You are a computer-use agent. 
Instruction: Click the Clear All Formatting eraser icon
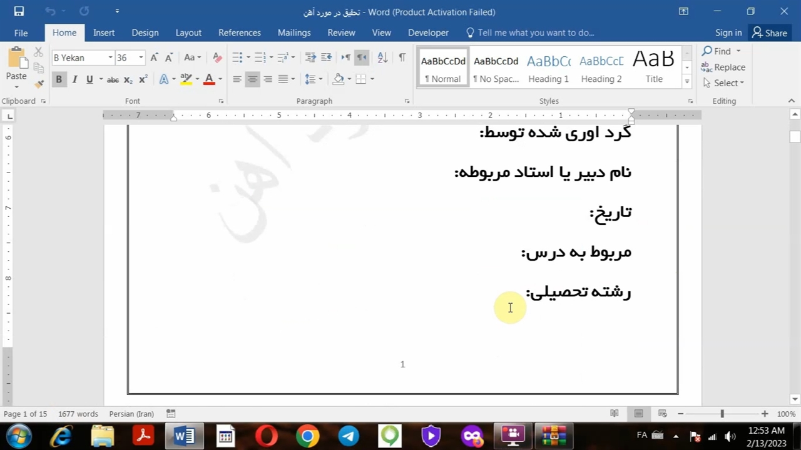(217, 57)
